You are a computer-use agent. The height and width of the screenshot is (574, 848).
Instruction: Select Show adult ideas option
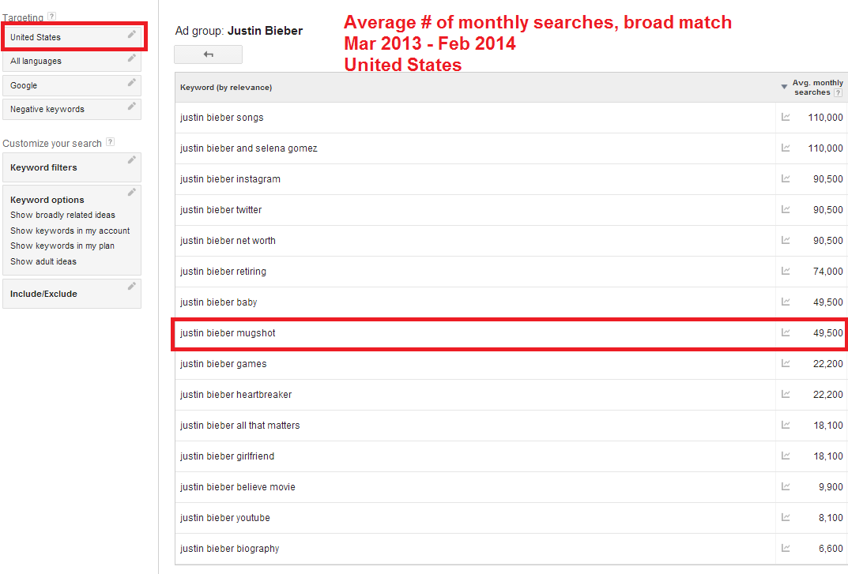pos(43,261)
